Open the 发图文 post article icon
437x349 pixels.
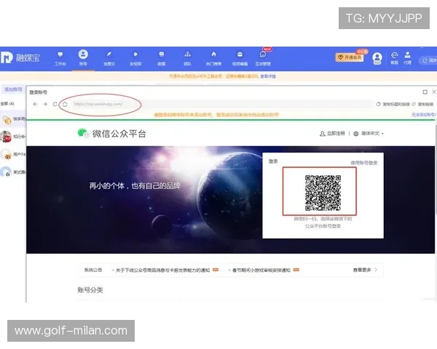(x=109, y=57)
